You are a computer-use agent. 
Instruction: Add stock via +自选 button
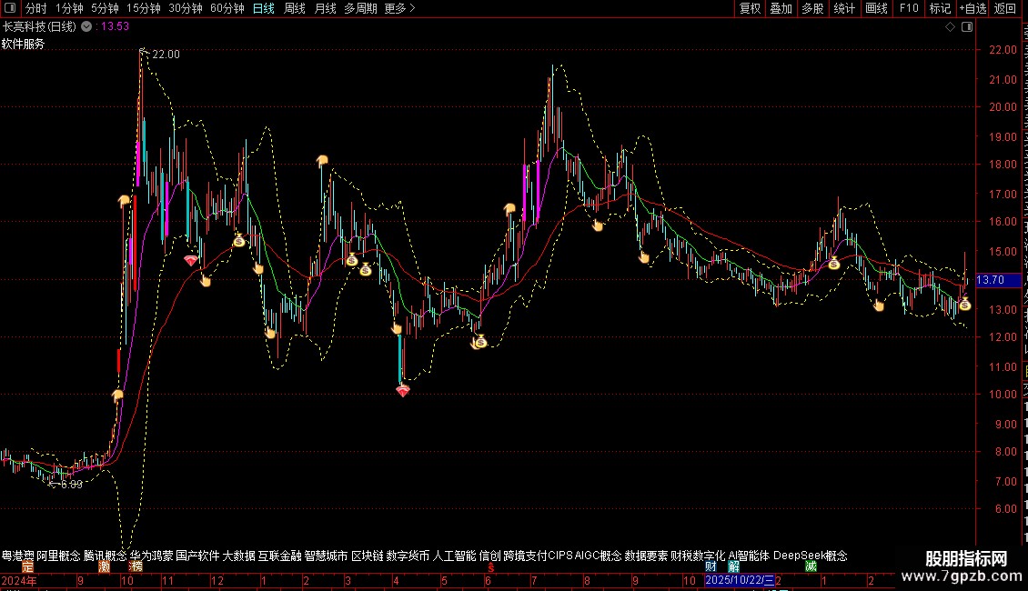(x=973, y=8)
